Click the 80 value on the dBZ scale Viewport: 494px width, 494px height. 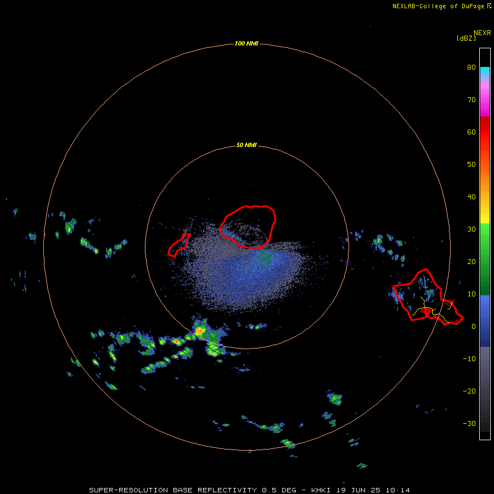coord(471,68)
